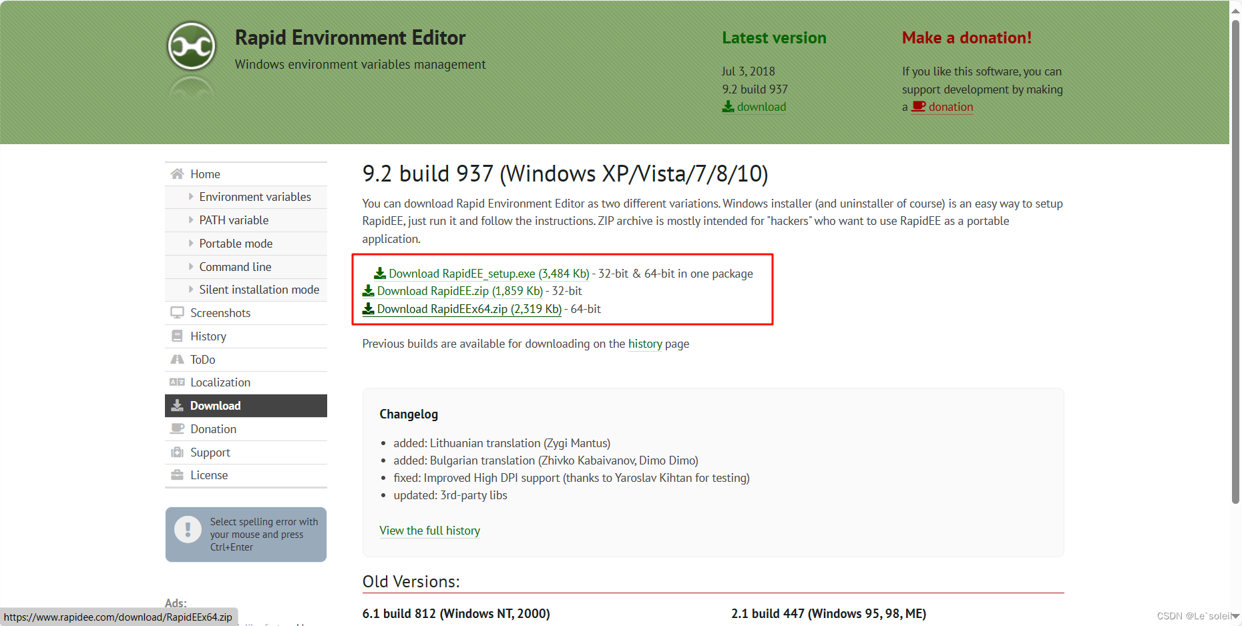The width and height of the screenshot is (1242, 626).
Task: Open the History menu item
Action: [x=246, y=336]
